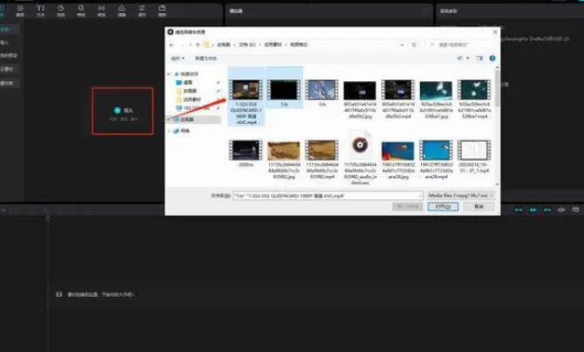Open the Adjustment sliders icon tab
The width and height of the screenshot is (584, 352).
click(x=142, y=10)
